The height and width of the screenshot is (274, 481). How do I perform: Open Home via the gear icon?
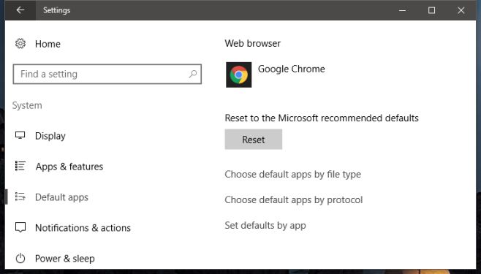pyautogui.click(x=20, y=44)
